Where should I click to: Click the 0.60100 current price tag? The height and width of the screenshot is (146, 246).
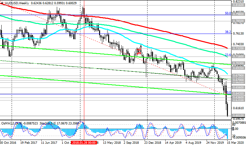coord(239,116)
